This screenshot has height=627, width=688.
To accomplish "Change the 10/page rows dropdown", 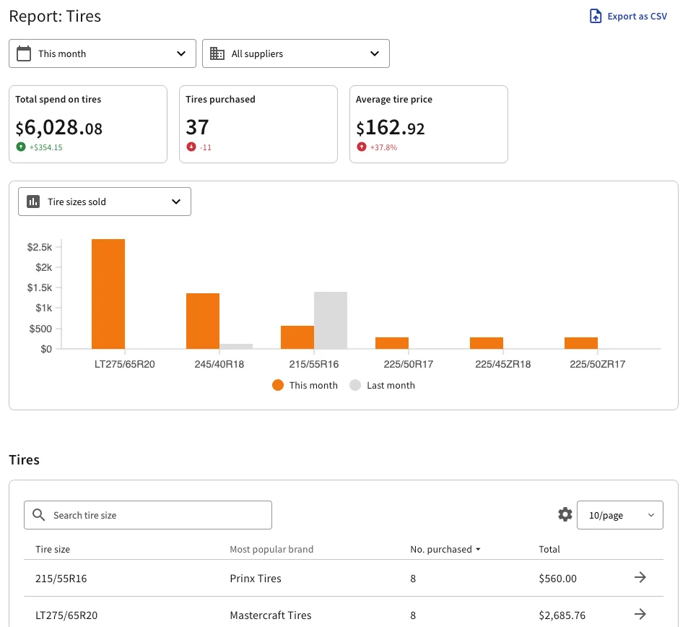I will (x=619, y=515).
